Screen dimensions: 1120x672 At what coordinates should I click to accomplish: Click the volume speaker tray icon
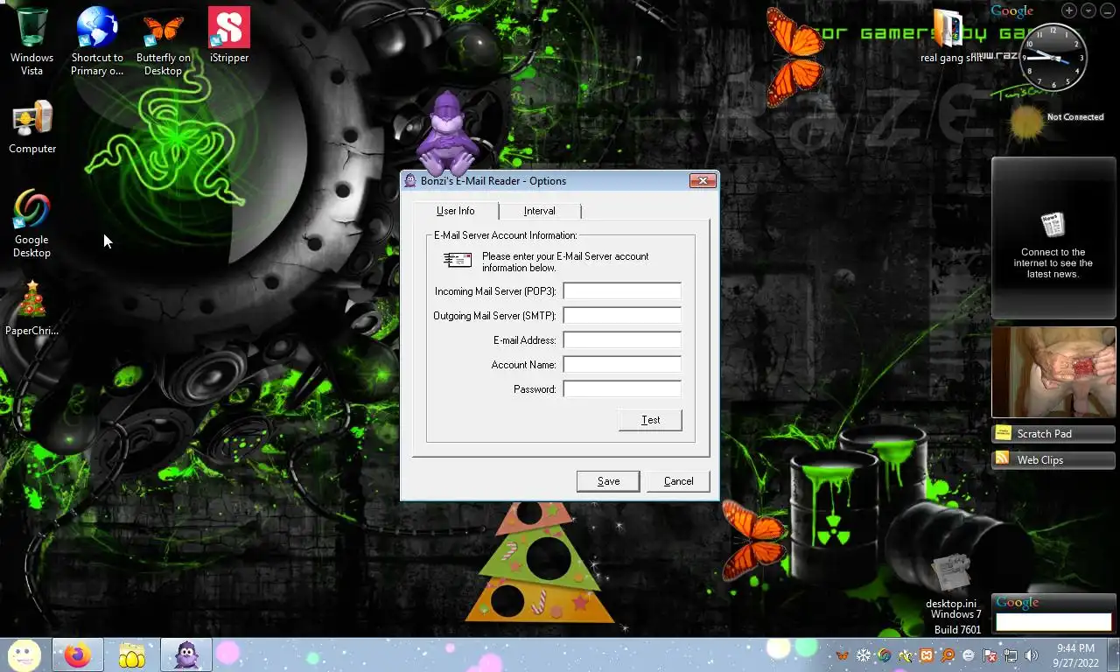[x=1031, y=655]
